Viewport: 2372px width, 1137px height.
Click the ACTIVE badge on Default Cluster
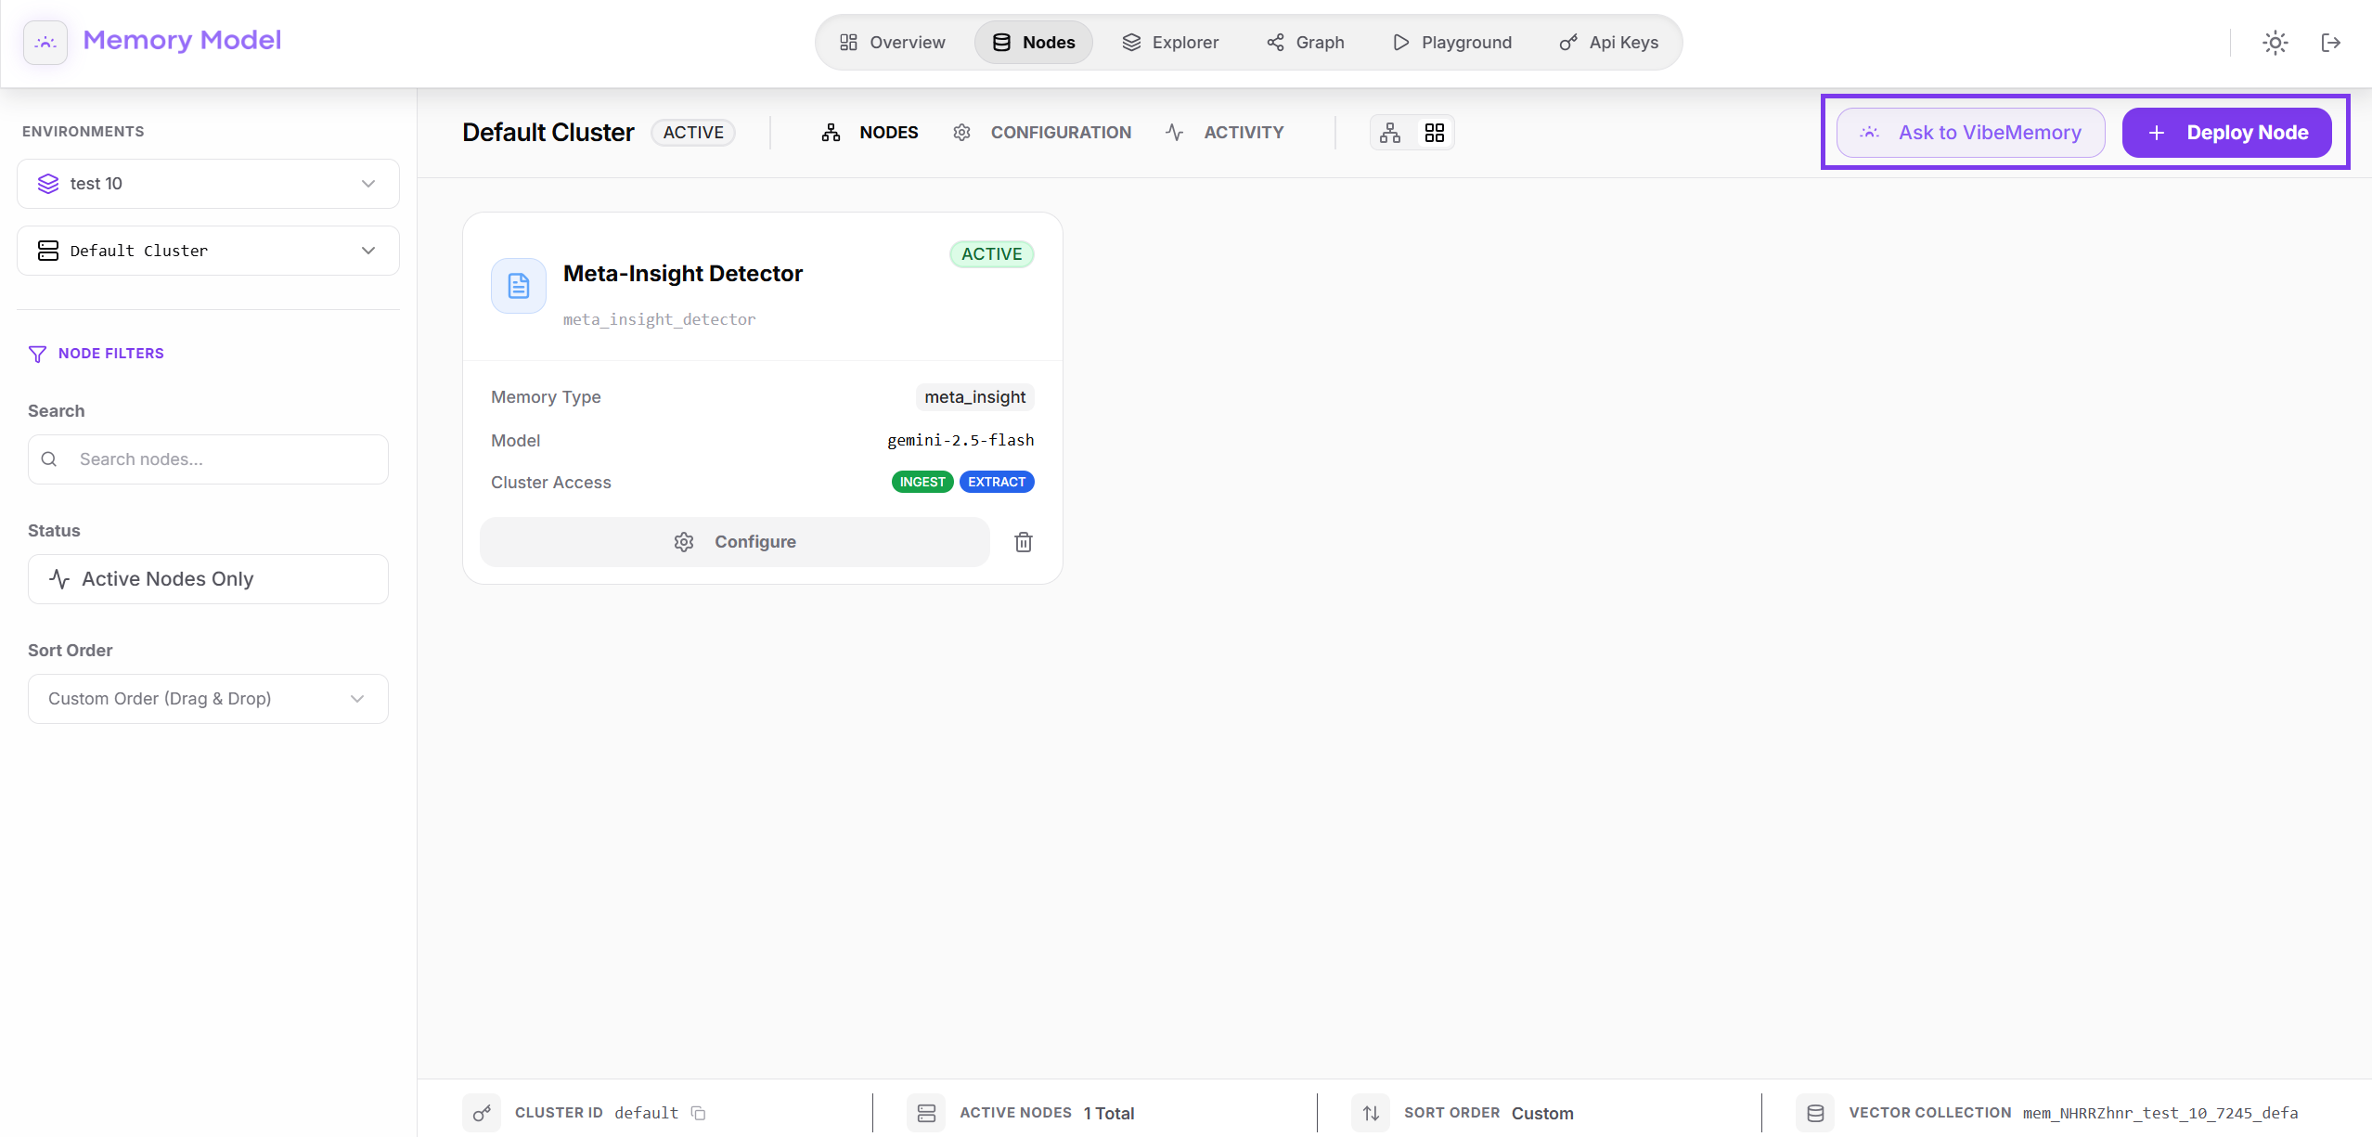point(692,132)
